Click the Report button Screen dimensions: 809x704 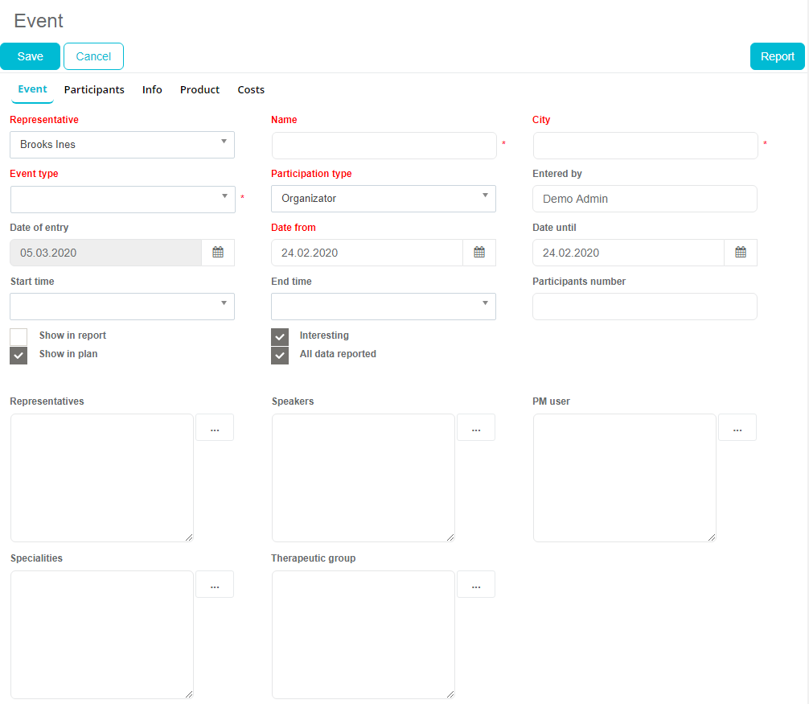(x=777, y=56)
